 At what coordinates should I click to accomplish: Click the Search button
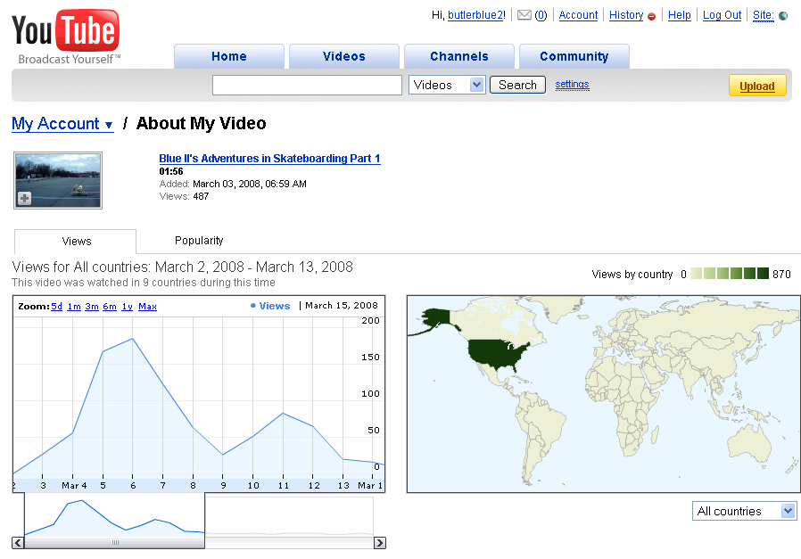517,85
